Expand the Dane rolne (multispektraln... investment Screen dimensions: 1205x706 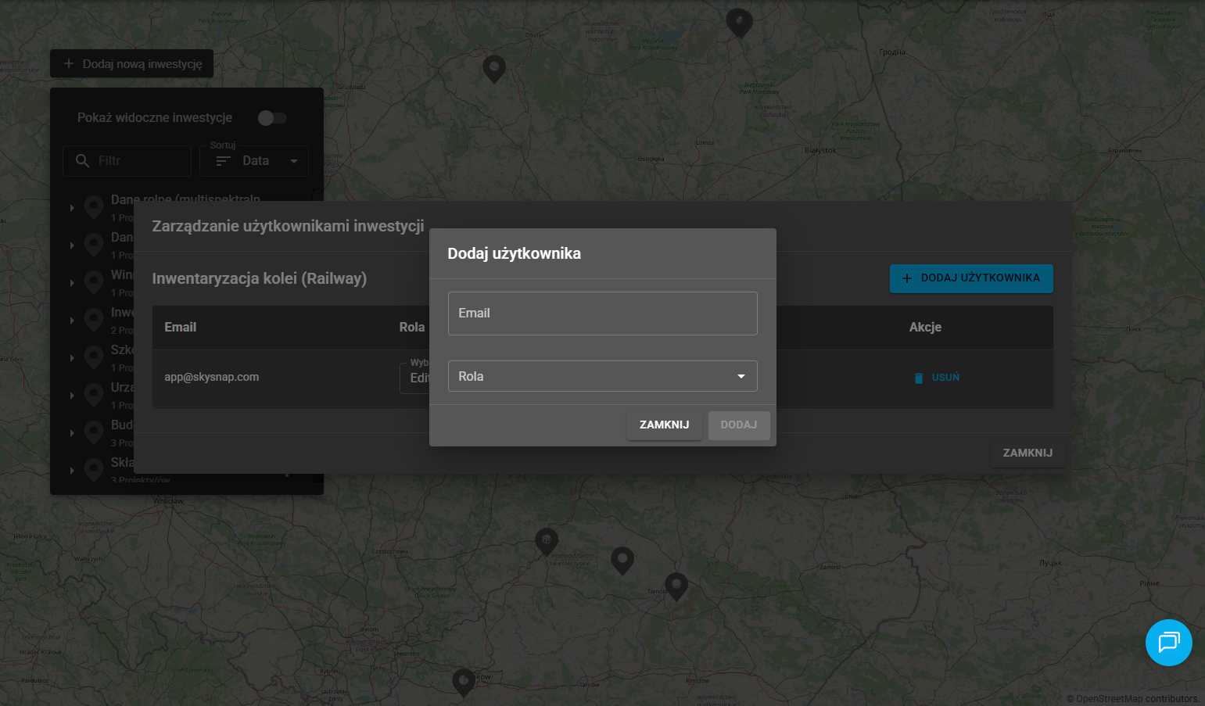[72, 208]
